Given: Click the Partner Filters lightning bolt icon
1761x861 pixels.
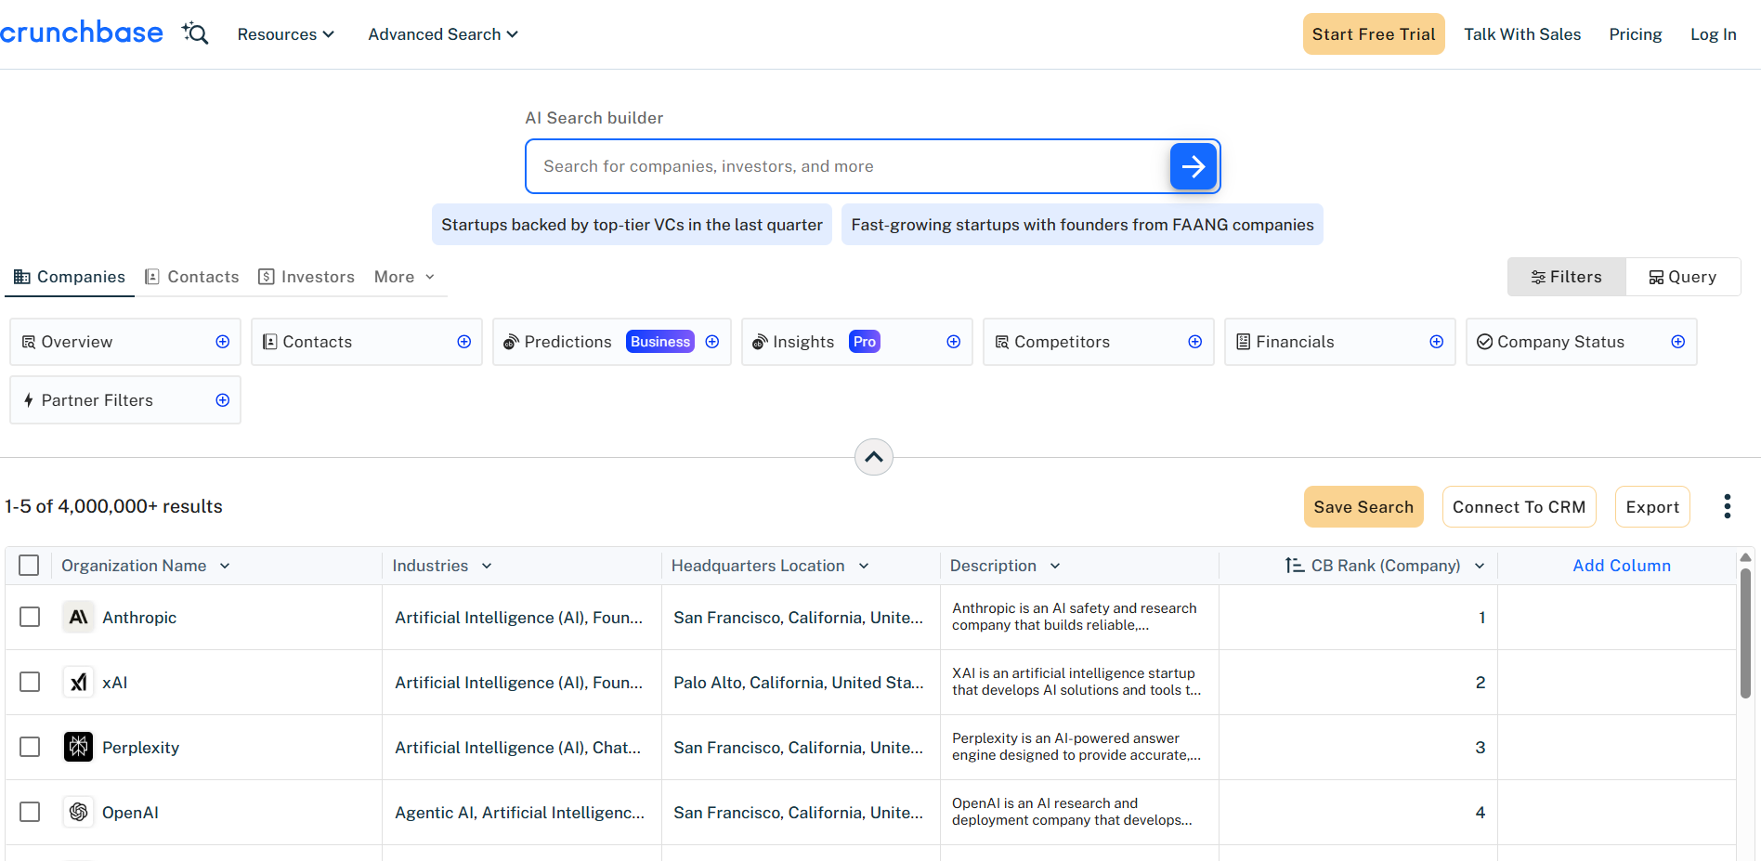Looking at the screenshot, I should (29, 400).
